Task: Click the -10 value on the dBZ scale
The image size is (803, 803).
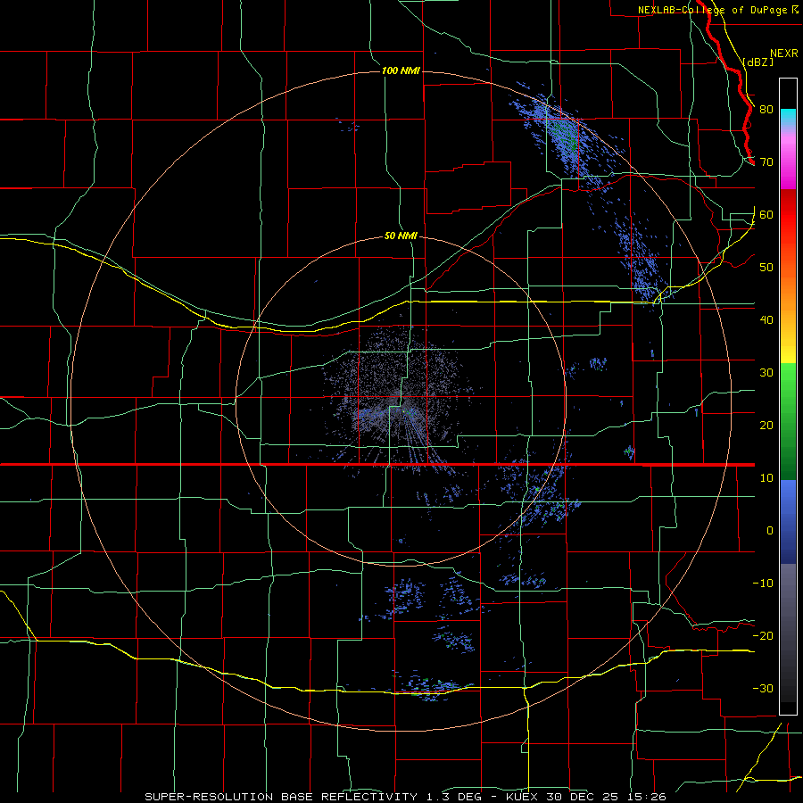Action: tap(763, 583)
